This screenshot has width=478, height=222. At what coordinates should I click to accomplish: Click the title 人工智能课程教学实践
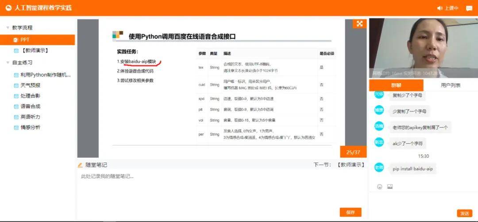click(x=43, y=8)
